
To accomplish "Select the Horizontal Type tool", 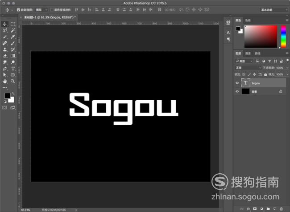I will point(13,69).
